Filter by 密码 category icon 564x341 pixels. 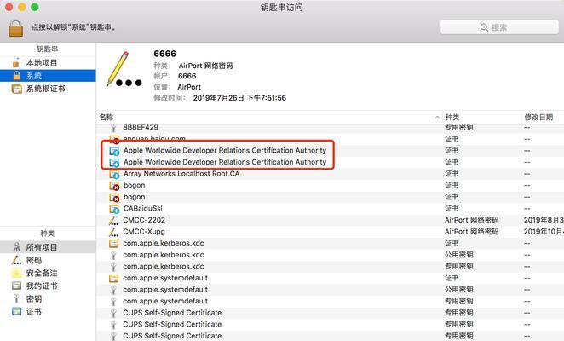pos(16,260)
